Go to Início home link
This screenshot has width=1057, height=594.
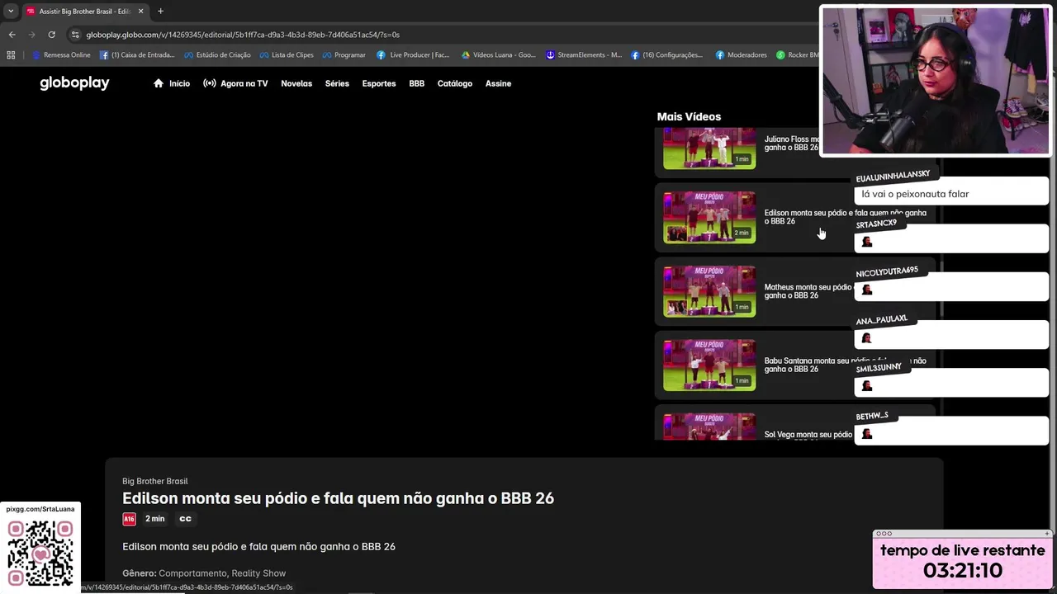[172, 83]
